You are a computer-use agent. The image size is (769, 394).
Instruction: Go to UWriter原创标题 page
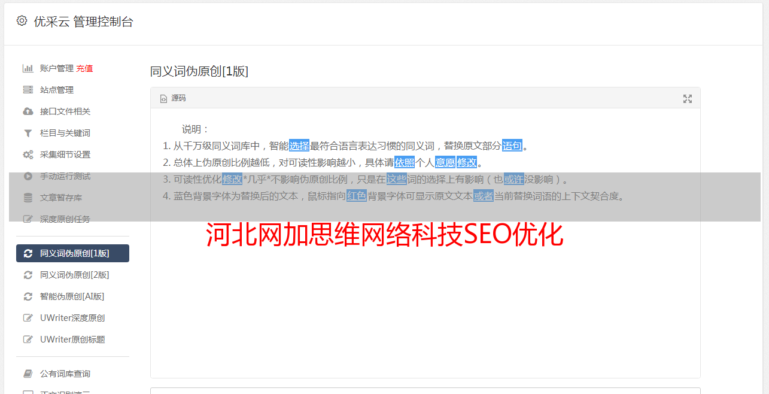coord(72,340)
